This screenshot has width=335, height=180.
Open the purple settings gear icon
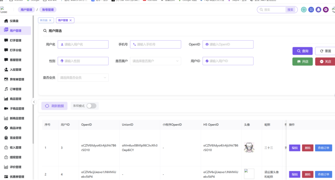pyautogui.click(x=326, y=10)
